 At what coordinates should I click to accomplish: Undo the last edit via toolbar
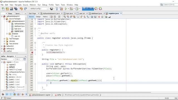click(21, 9)
